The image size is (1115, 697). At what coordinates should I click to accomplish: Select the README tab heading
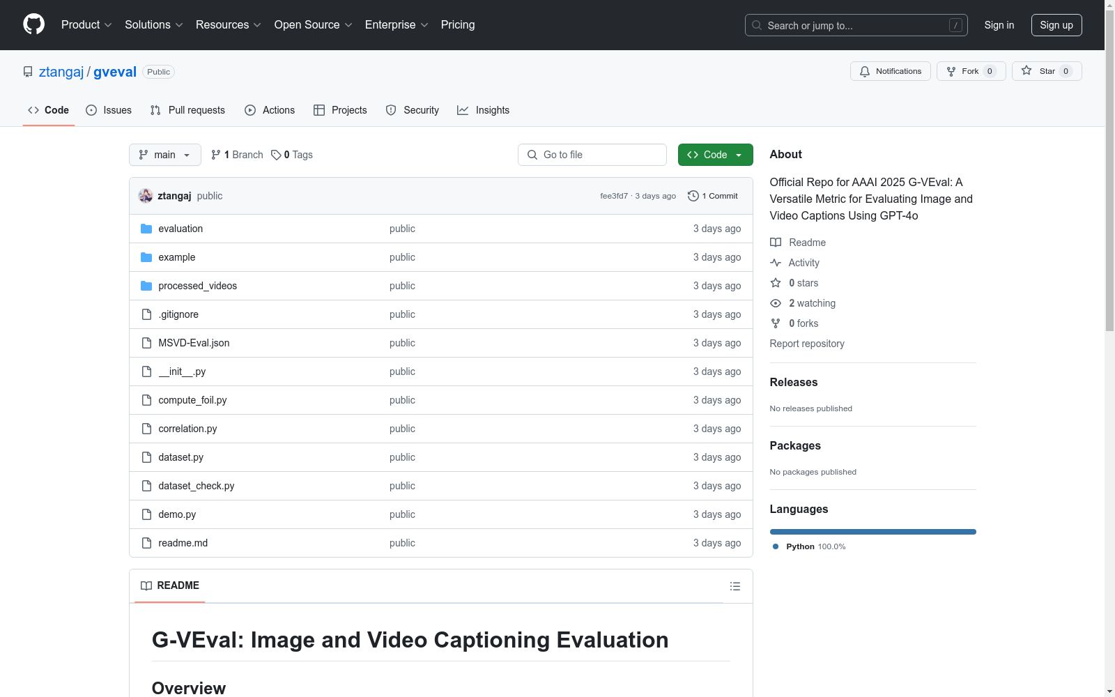tap(170, 585)
